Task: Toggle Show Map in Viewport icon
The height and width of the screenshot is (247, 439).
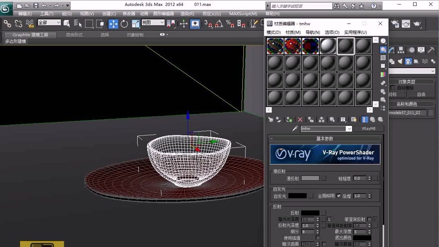Action: (353, 119)
